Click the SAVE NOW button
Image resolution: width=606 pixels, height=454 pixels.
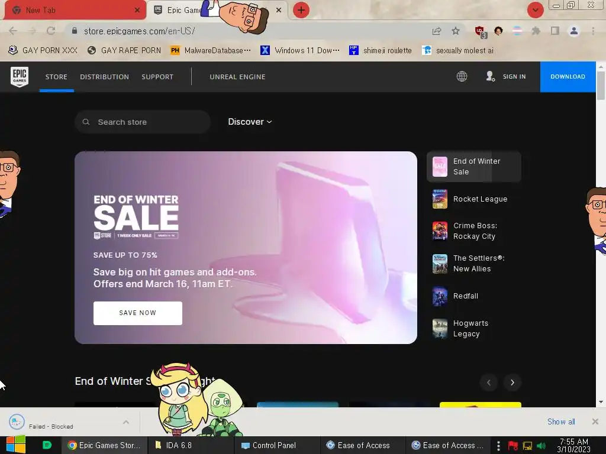click(x=137, y=313)
